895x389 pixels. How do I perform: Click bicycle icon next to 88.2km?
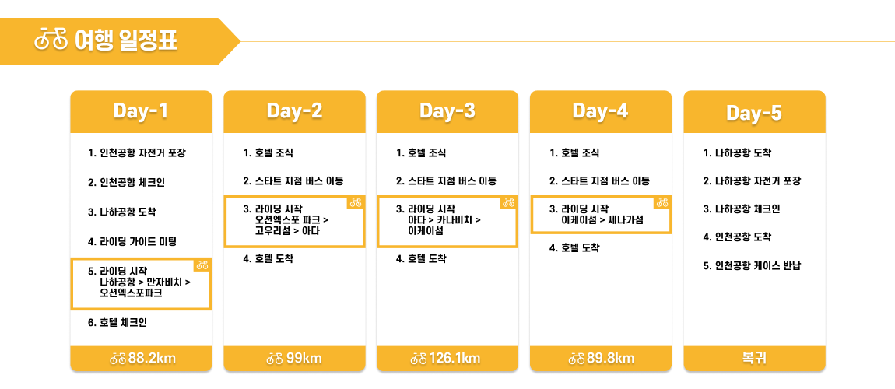(x=118, y=359)
